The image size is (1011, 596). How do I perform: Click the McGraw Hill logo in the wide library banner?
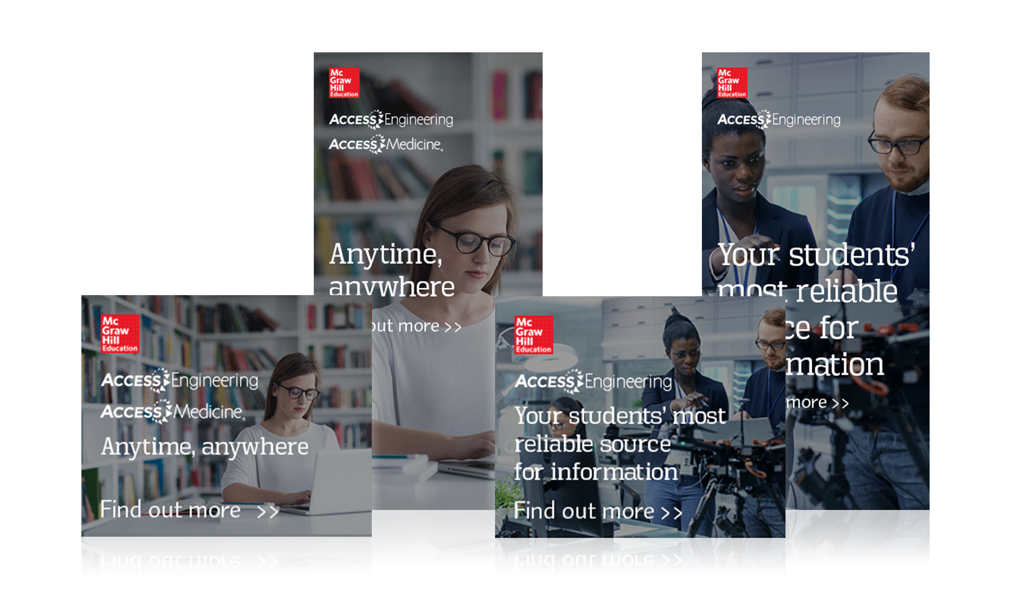tap(120, 334)
